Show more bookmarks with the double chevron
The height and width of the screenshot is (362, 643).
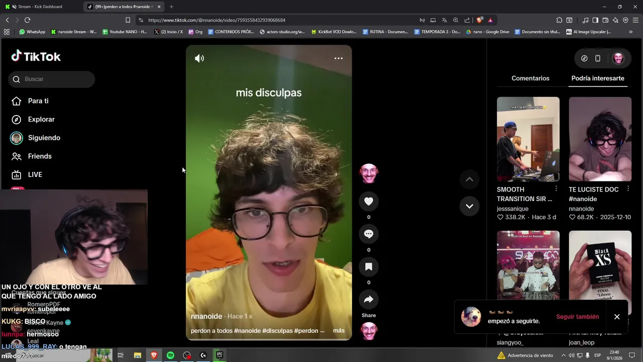(x=630, y=32)
